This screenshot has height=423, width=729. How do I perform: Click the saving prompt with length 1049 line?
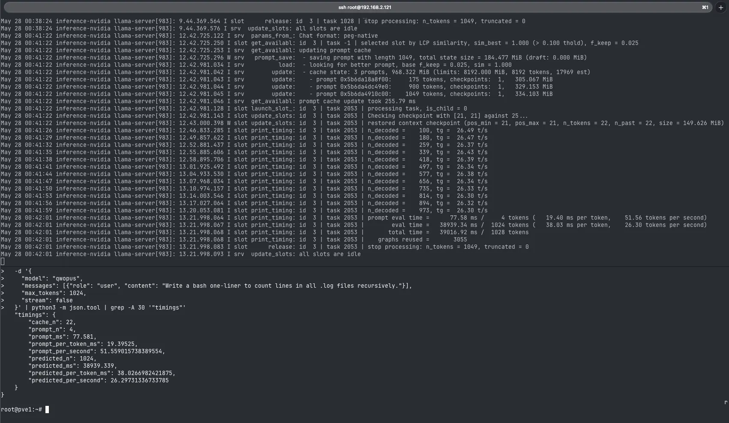tap(294, 57)
